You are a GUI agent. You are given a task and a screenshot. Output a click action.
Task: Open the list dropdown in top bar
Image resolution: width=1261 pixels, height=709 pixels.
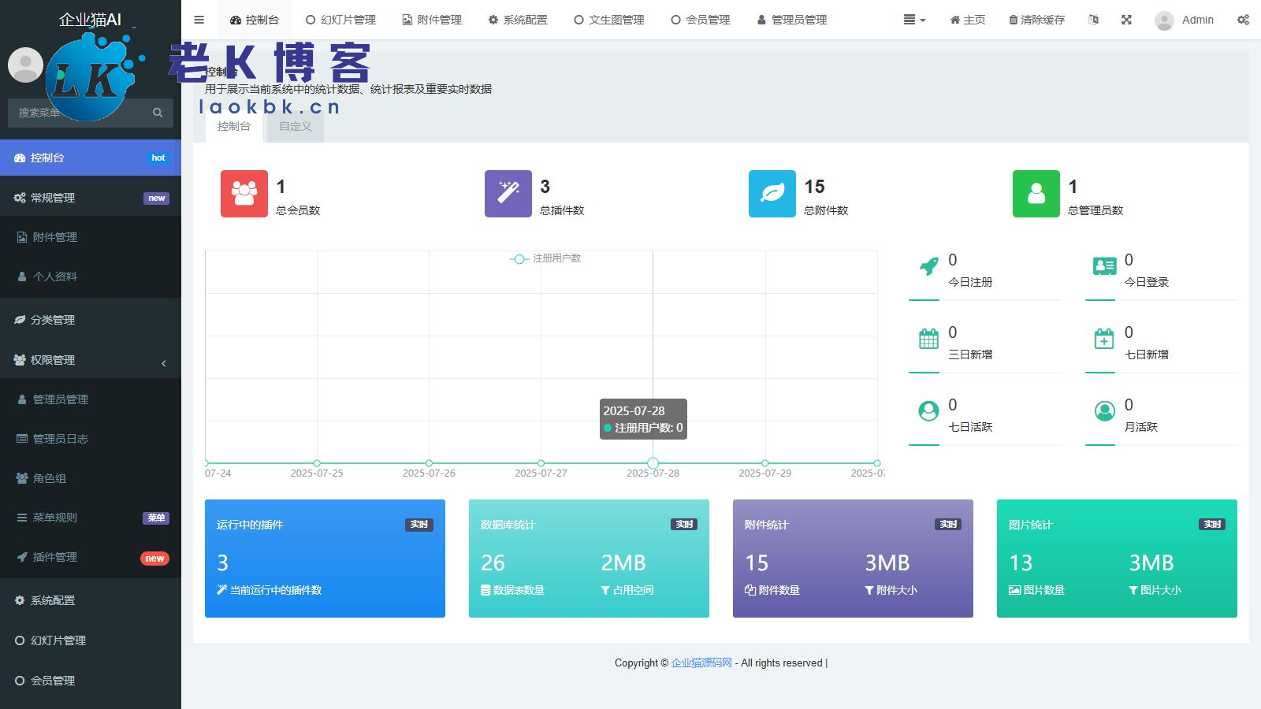click(914, 20)
